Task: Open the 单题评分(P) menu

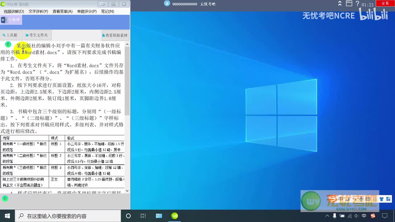Action: coord(87,11)
